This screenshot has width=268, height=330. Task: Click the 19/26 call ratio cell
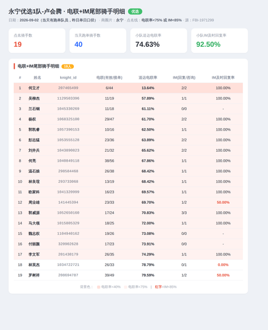[110, 234]
